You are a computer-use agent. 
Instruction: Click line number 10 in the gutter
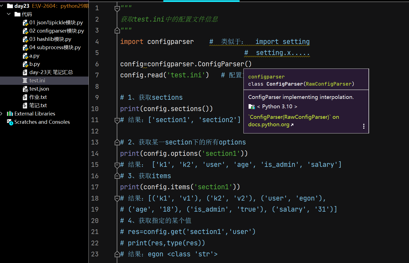(x=95, y=109)
